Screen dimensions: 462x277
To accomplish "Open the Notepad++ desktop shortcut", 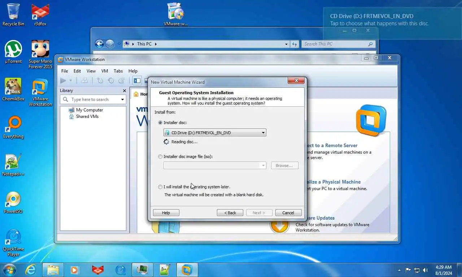I will [x=13, y=165].
